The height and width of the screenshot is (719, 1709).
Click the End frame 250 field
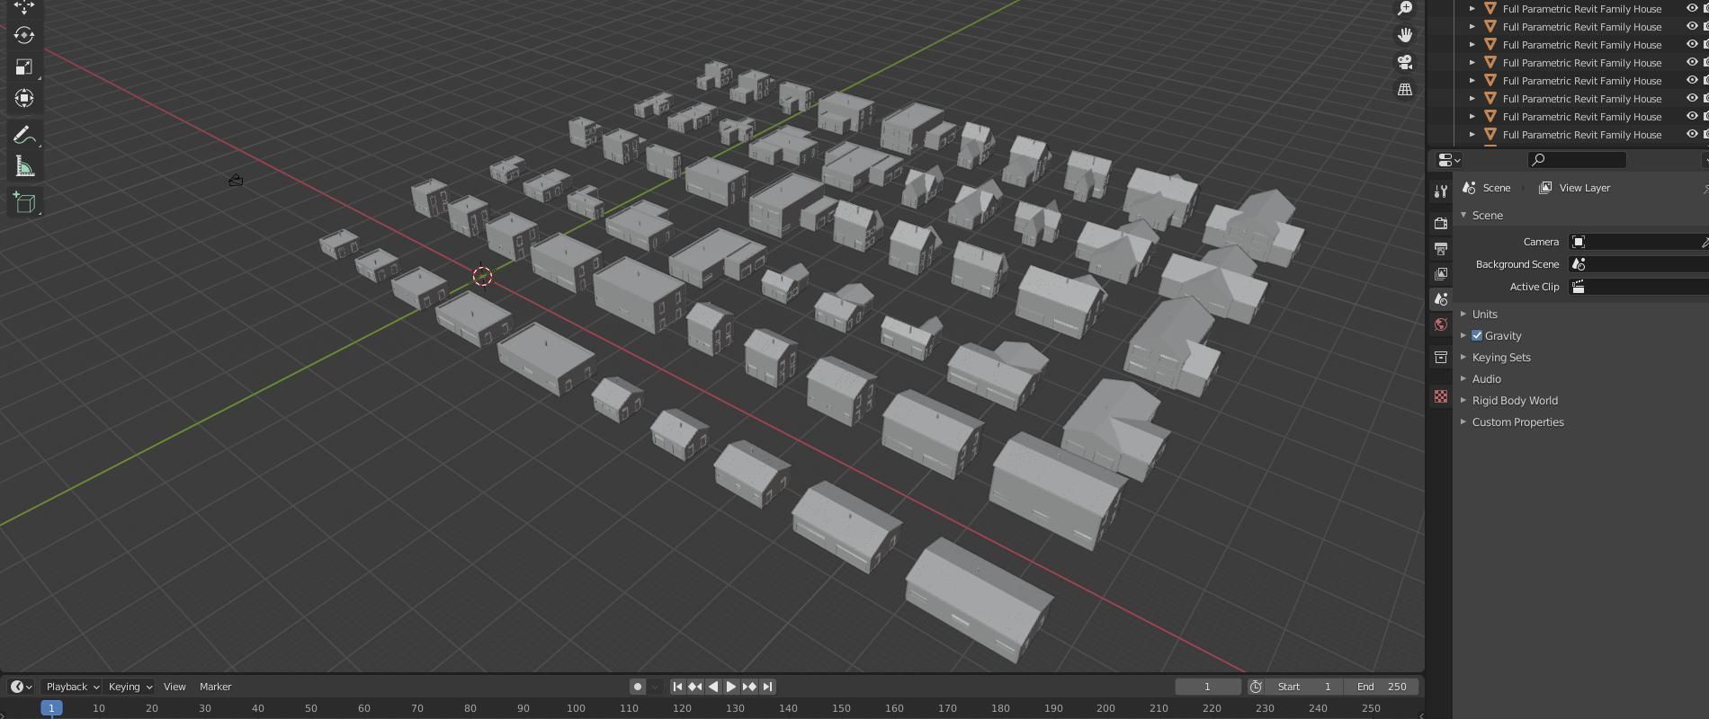(1382, 687)
